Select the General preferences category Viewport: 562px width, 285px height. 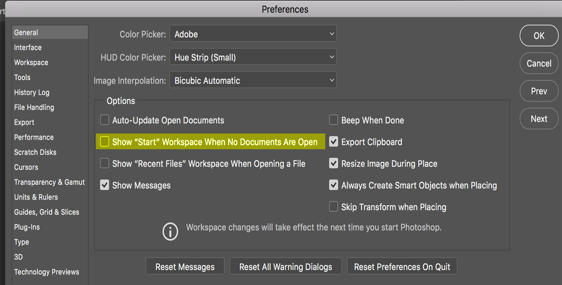(50, 33)
